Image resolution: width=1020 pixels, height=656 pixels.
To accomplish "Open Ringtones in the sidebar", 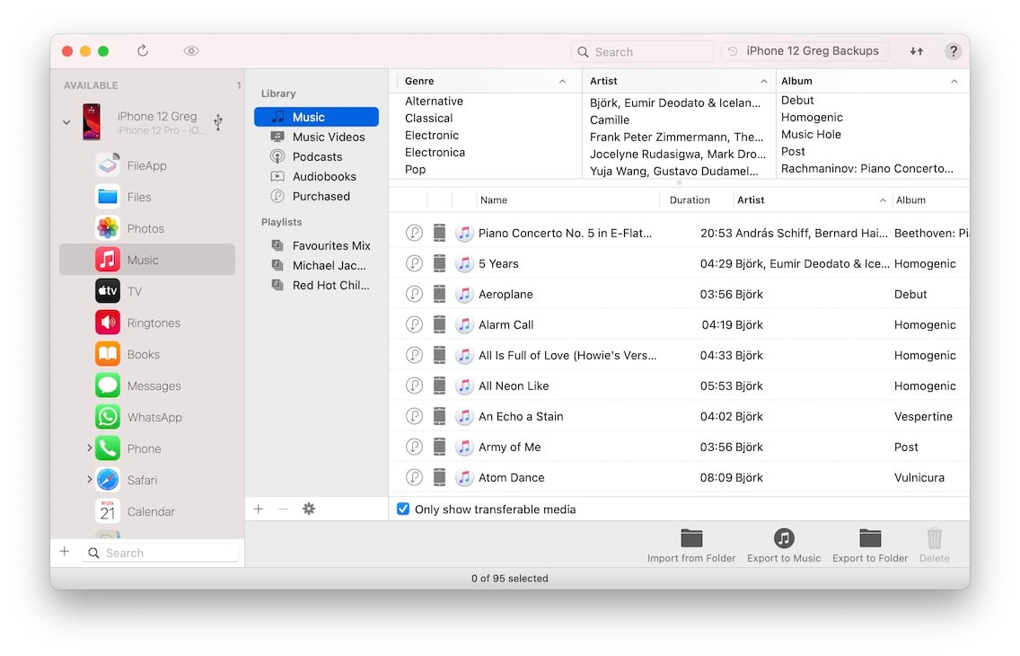I will [147, 323].
